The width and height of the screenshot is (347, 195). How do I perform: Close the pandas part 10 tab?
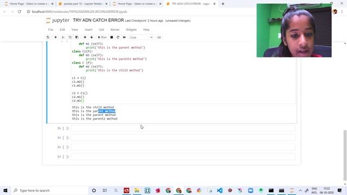pyautogui.click(x=106, y=4)
